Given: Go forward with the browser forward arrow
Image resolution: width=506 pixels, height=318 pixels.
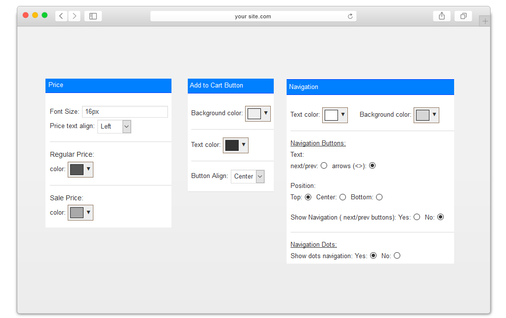Looking at the screenshot, I should coord(74,16).
